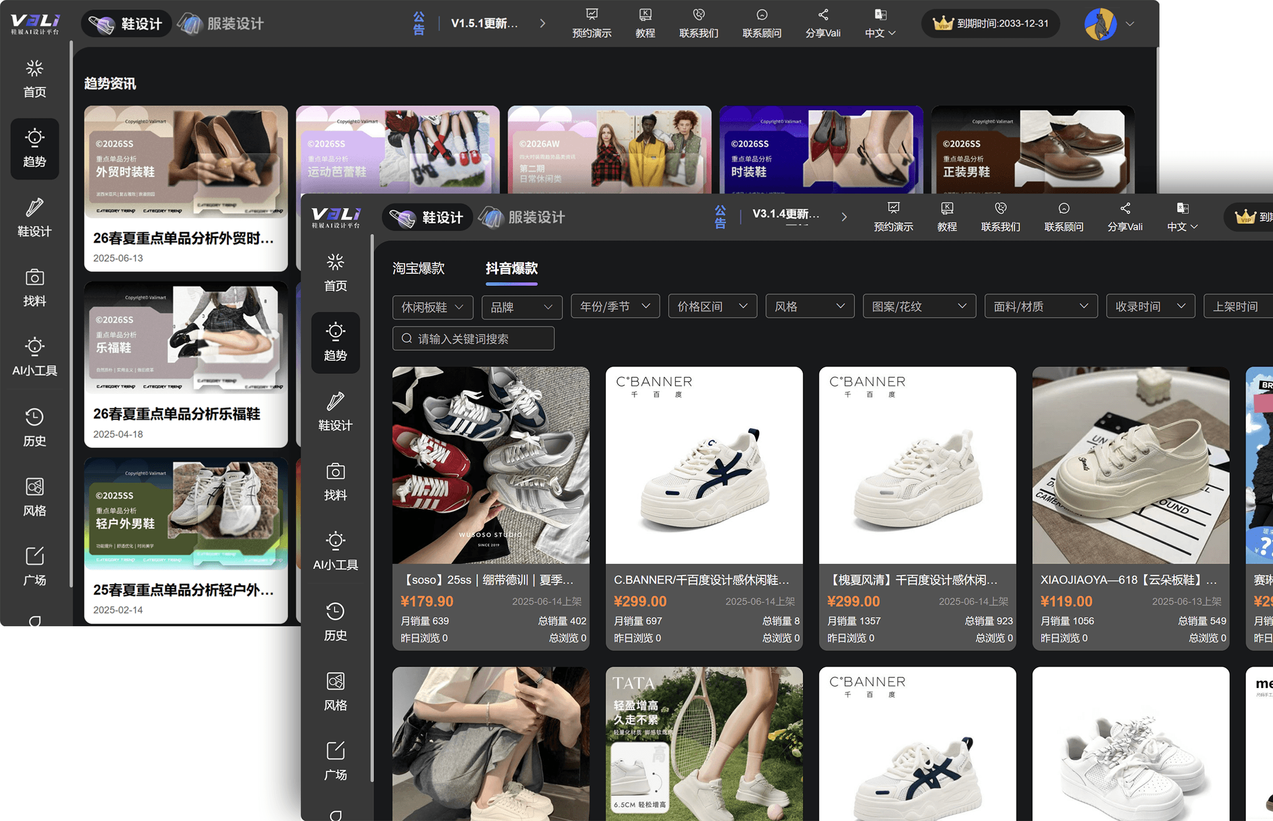Open 风格 icon in back window sidebar

(35, 487)
